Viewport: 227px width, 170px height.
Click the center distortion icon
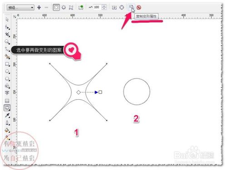click(x=114, y=7)
